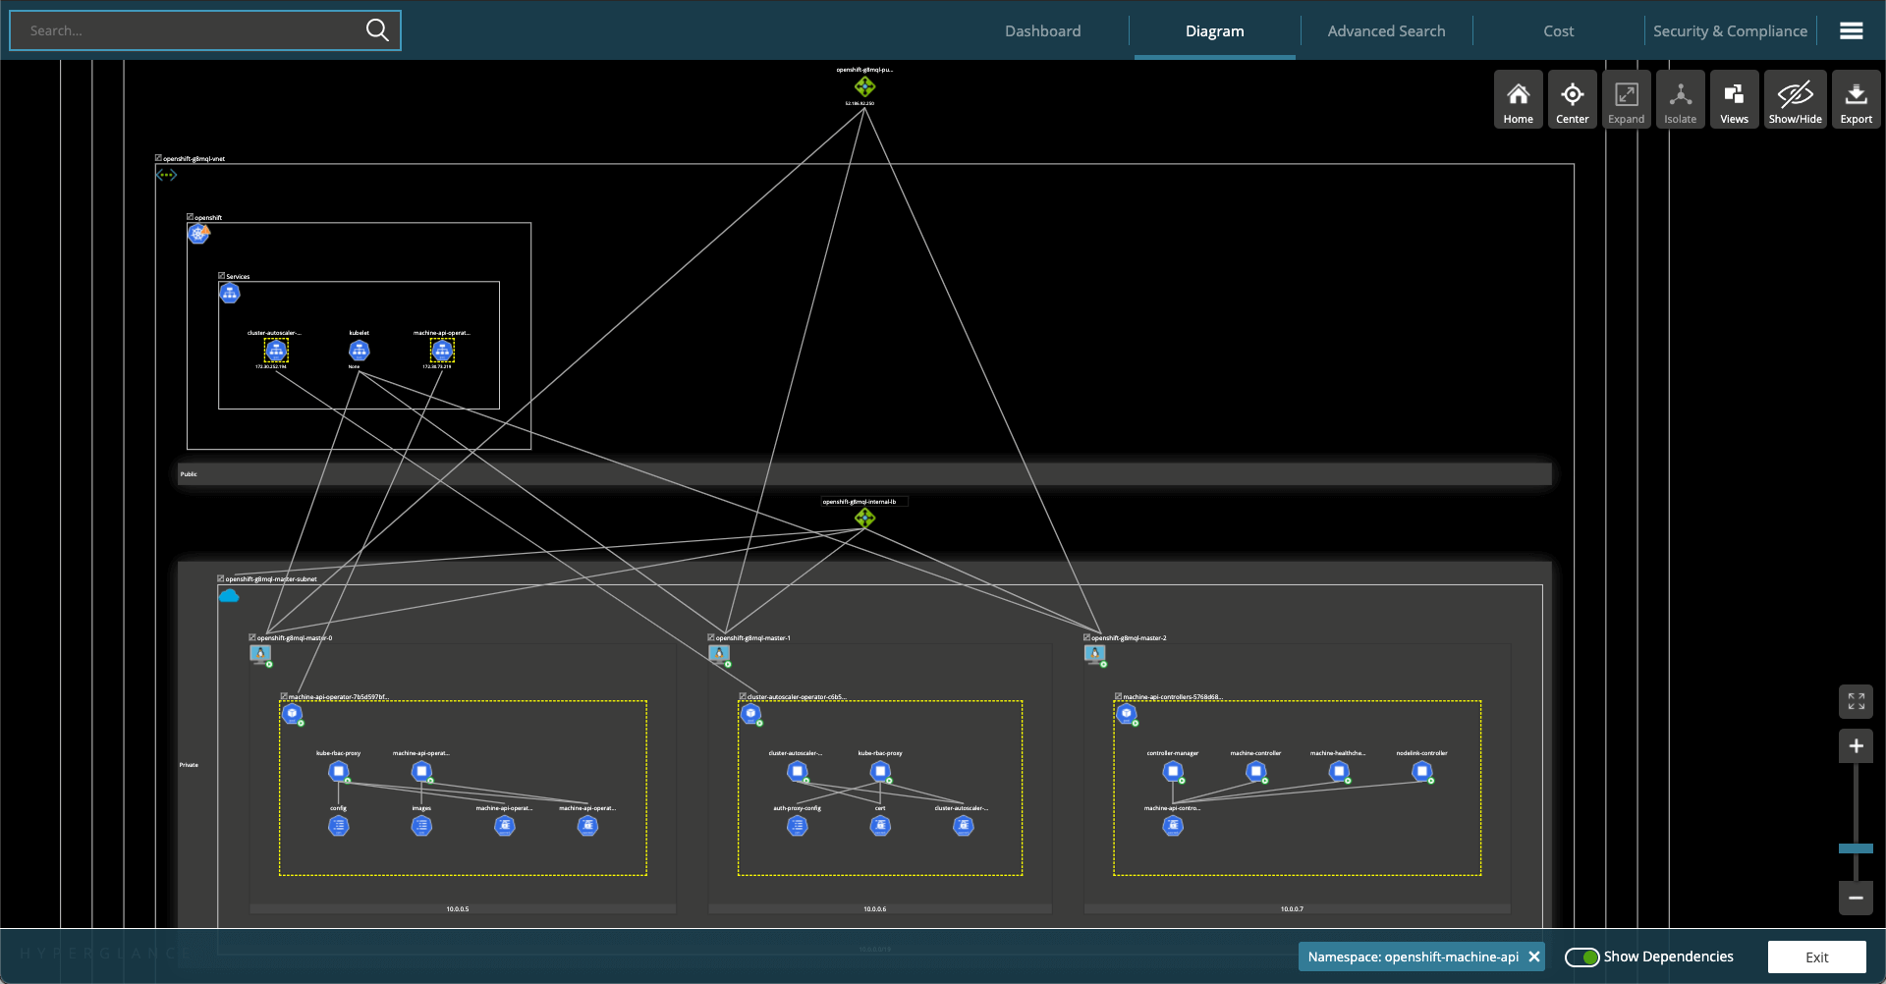Click the vnet icon under openshift-g8mql-vnet
Viewport: 1886px width, 984px height.
click(166, 175)
